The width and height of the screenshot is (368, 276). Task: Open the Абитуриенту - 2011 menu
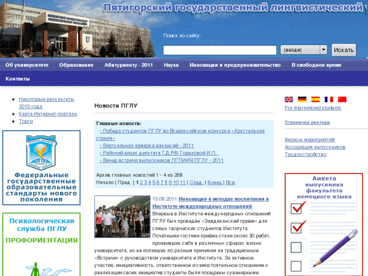129,65
